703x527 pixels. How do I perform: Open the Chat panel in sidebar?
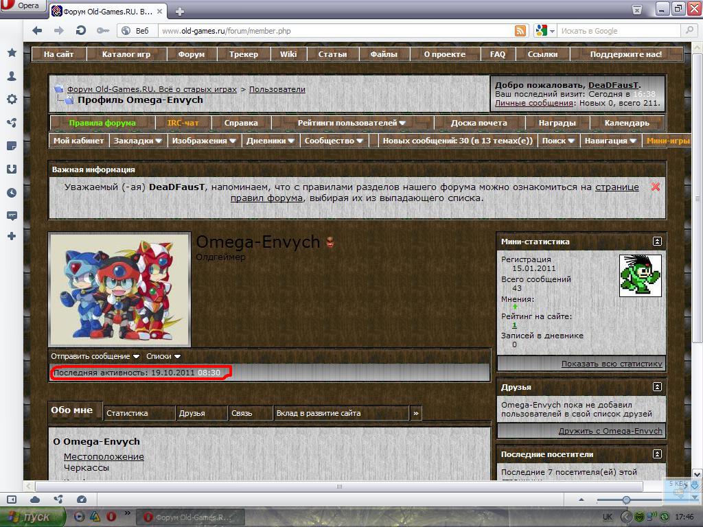point(12,215)
